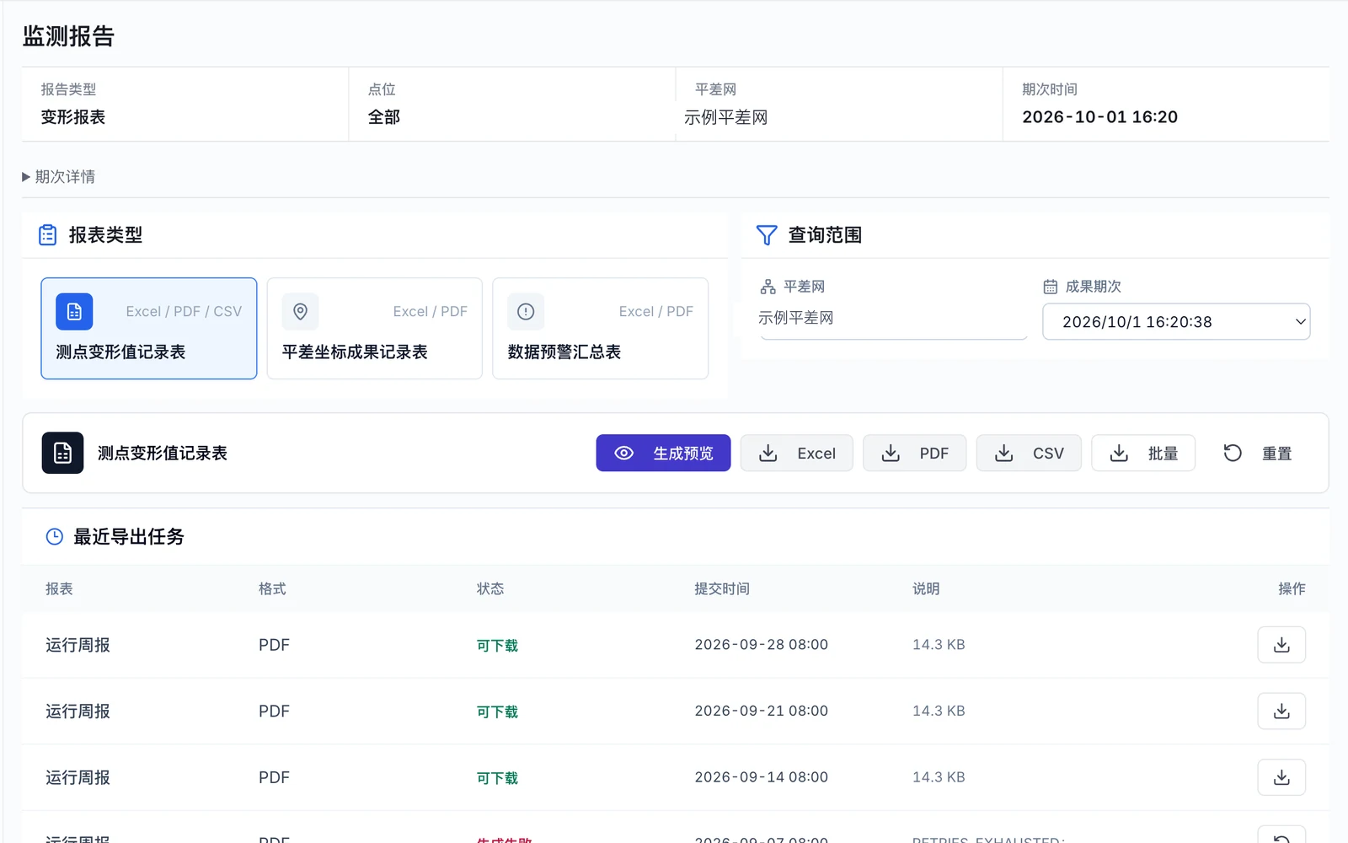The width and height of the screenshot is (1348, 843).
Task: Click the 报告类型 value 变形报表
Action: (73, 117)
